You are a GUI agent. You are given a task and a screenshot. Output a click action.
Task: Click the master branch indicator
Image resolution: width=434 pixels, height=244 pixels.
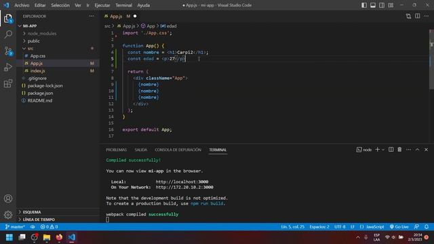[15, 226]
